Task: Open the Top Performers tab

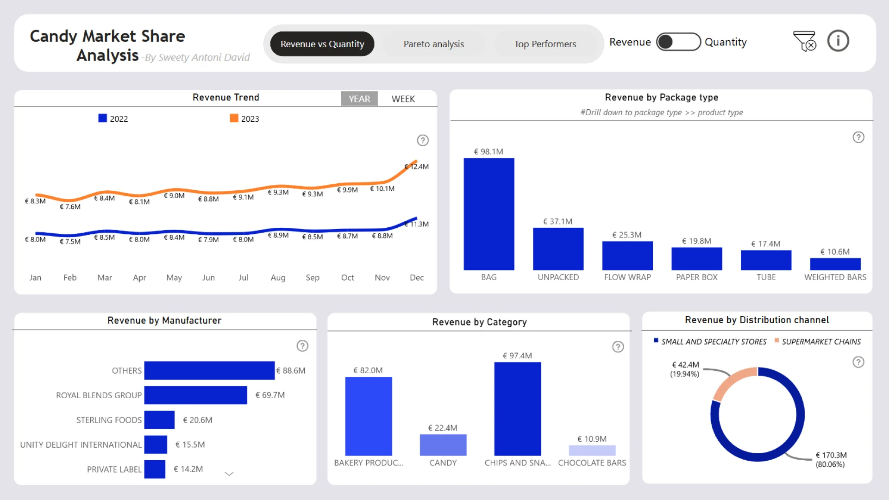Action: pyautogui.click(x=545, y=44)
